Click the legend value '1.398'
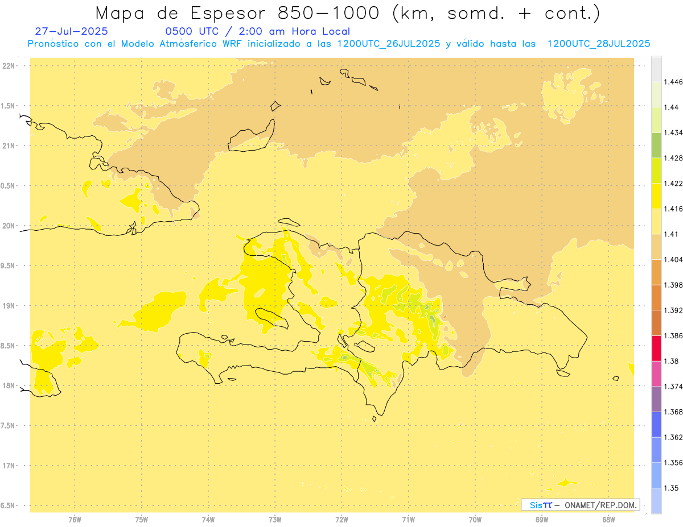The width and height of the screenshot is (683, 527). point(673,285)
